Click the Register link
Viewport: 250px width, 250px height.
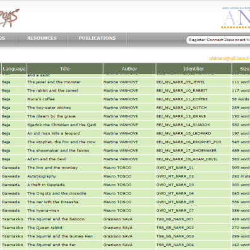[x=197, y=40]
